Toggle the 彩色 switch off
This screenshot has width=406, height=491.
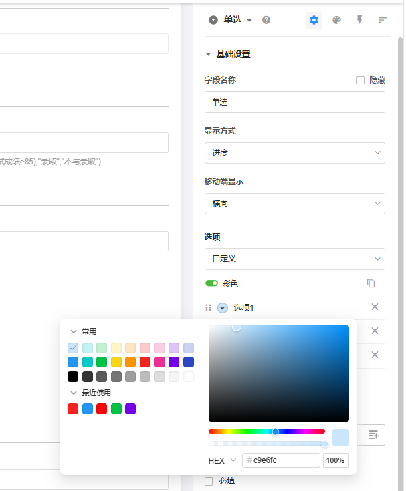tap(211, 283)
